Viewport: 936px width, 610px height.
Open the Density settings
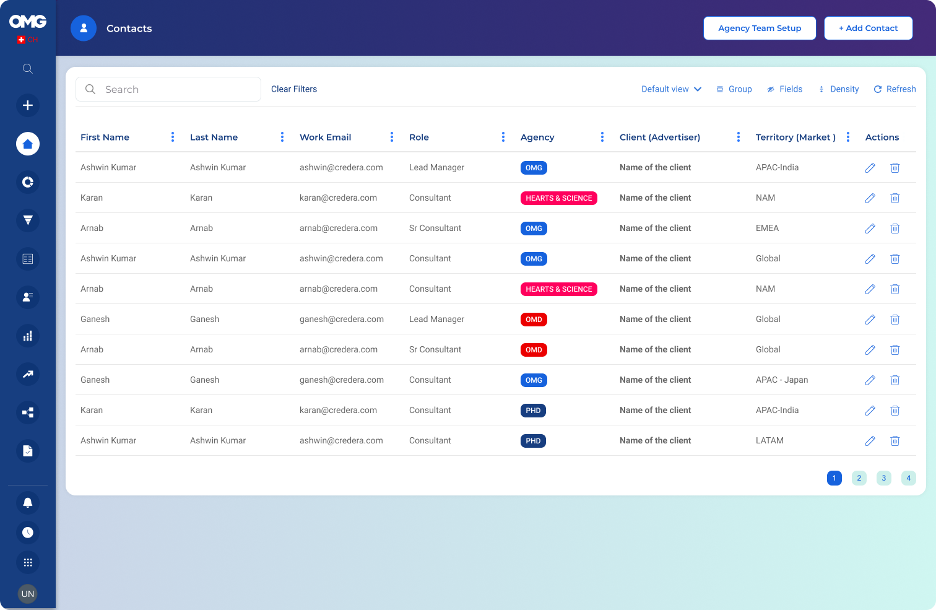(838, 89)
